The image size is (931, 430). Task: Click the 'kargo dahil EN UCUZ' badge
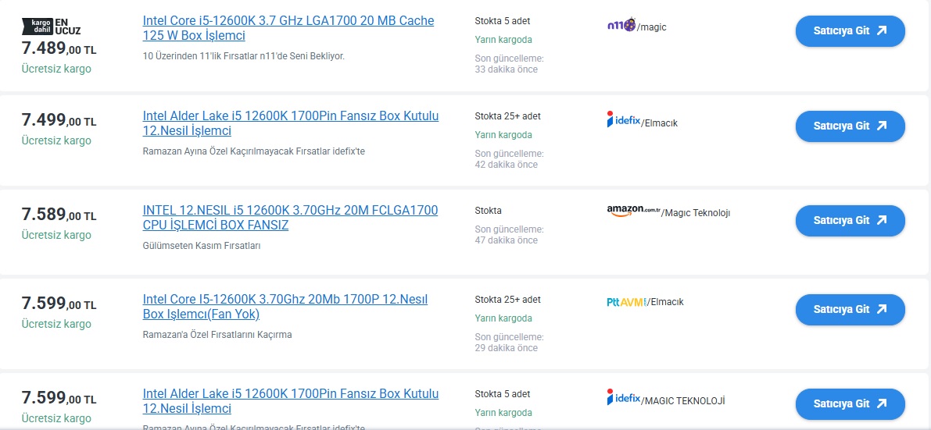52,26
